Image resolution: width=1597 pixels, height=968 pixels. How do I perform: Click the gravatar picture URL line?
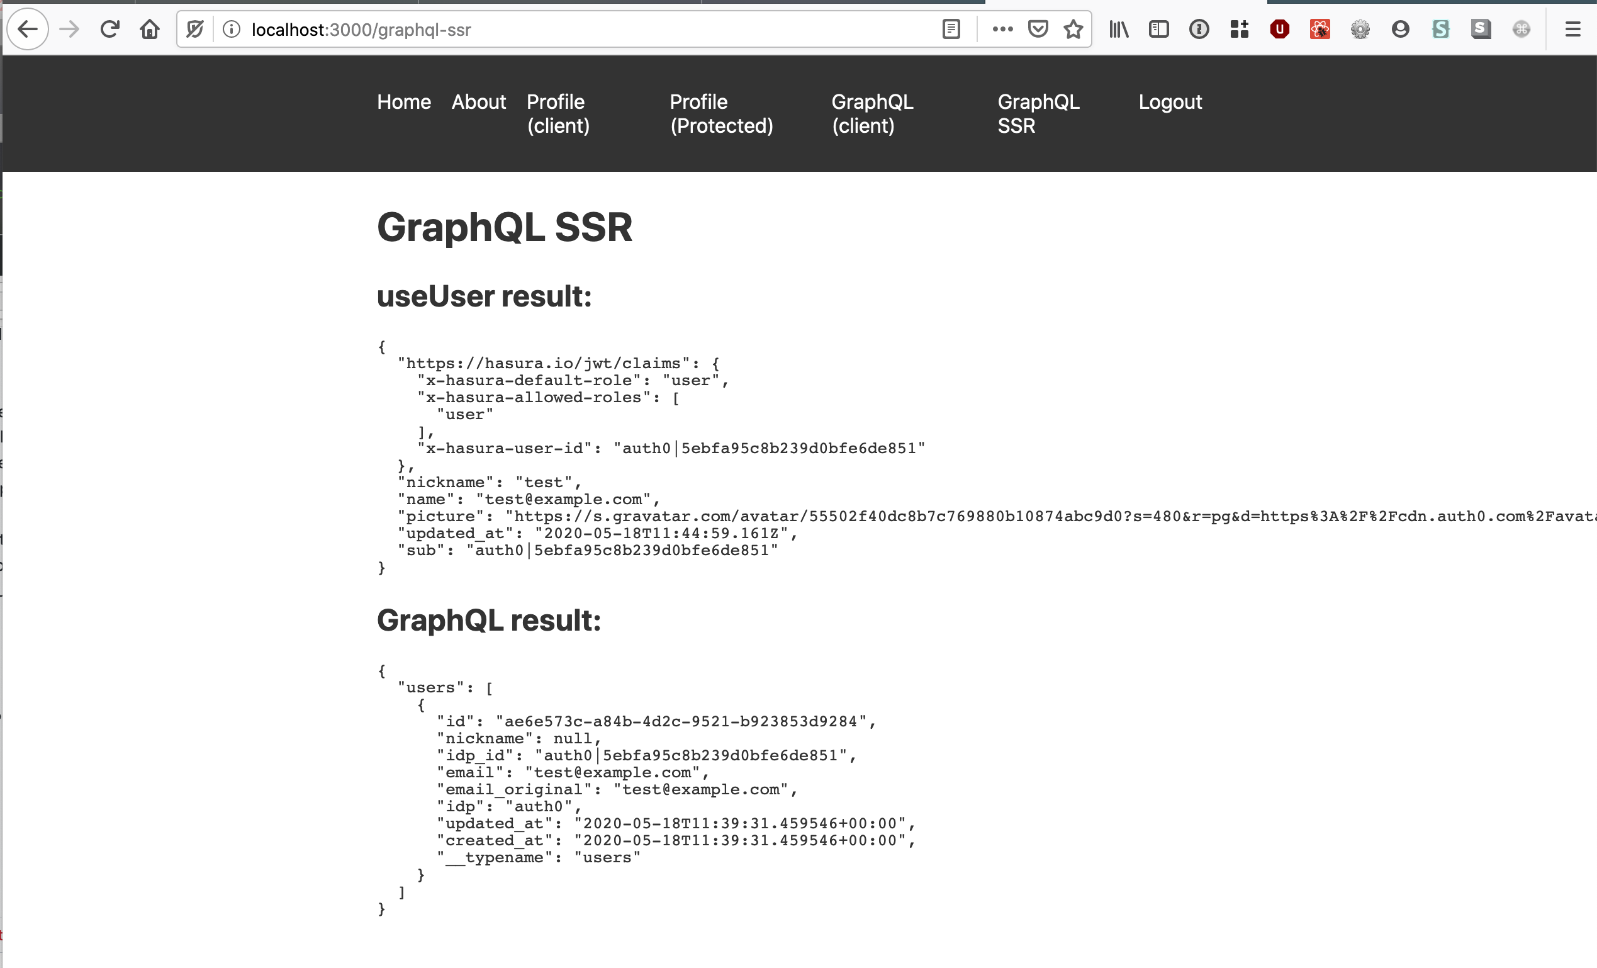click(997, 516)
